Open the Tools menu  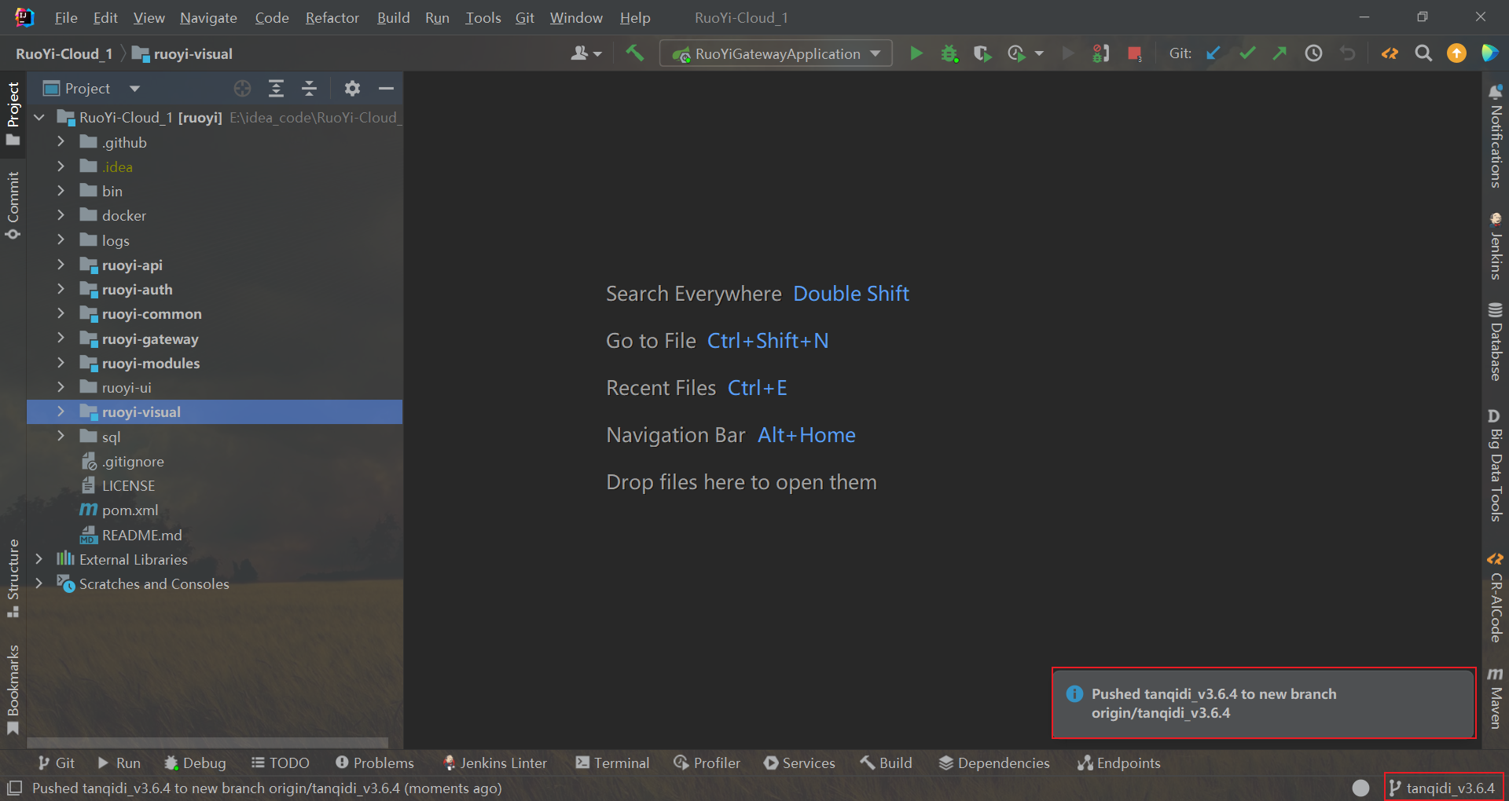pyautogui.click(x=483, y=17)
